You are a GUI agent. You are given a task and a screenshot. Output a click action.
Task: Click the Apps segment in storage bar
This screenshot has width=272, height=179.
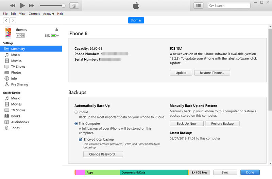coord(102,172)
